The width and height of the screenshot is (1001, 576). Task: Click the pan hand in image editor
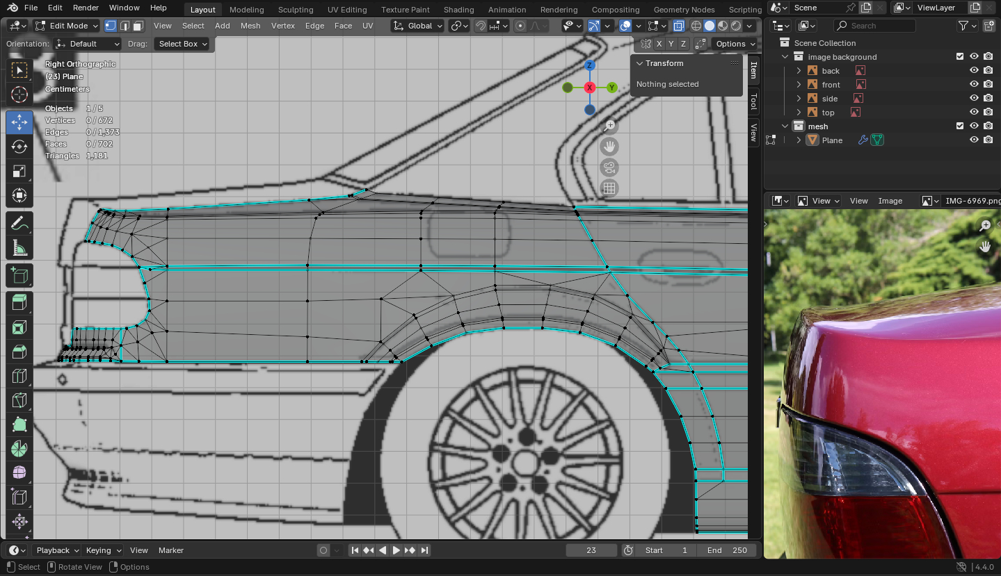pyautogui.click(x=985, y=246)
